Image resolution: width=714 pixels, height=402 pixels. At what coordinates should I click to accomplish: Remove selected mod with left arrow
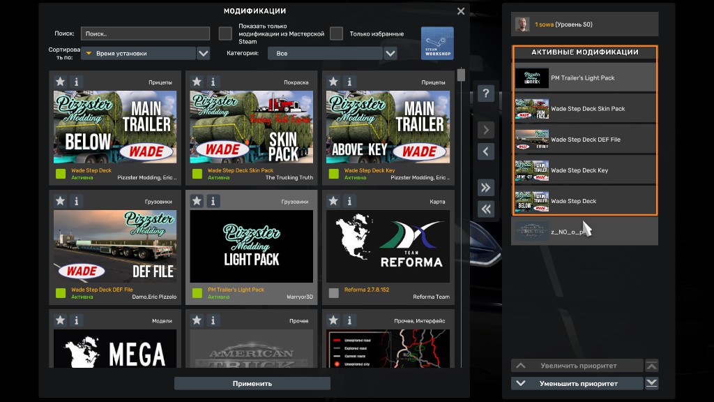pyautogui.click(x=486, y=151)
